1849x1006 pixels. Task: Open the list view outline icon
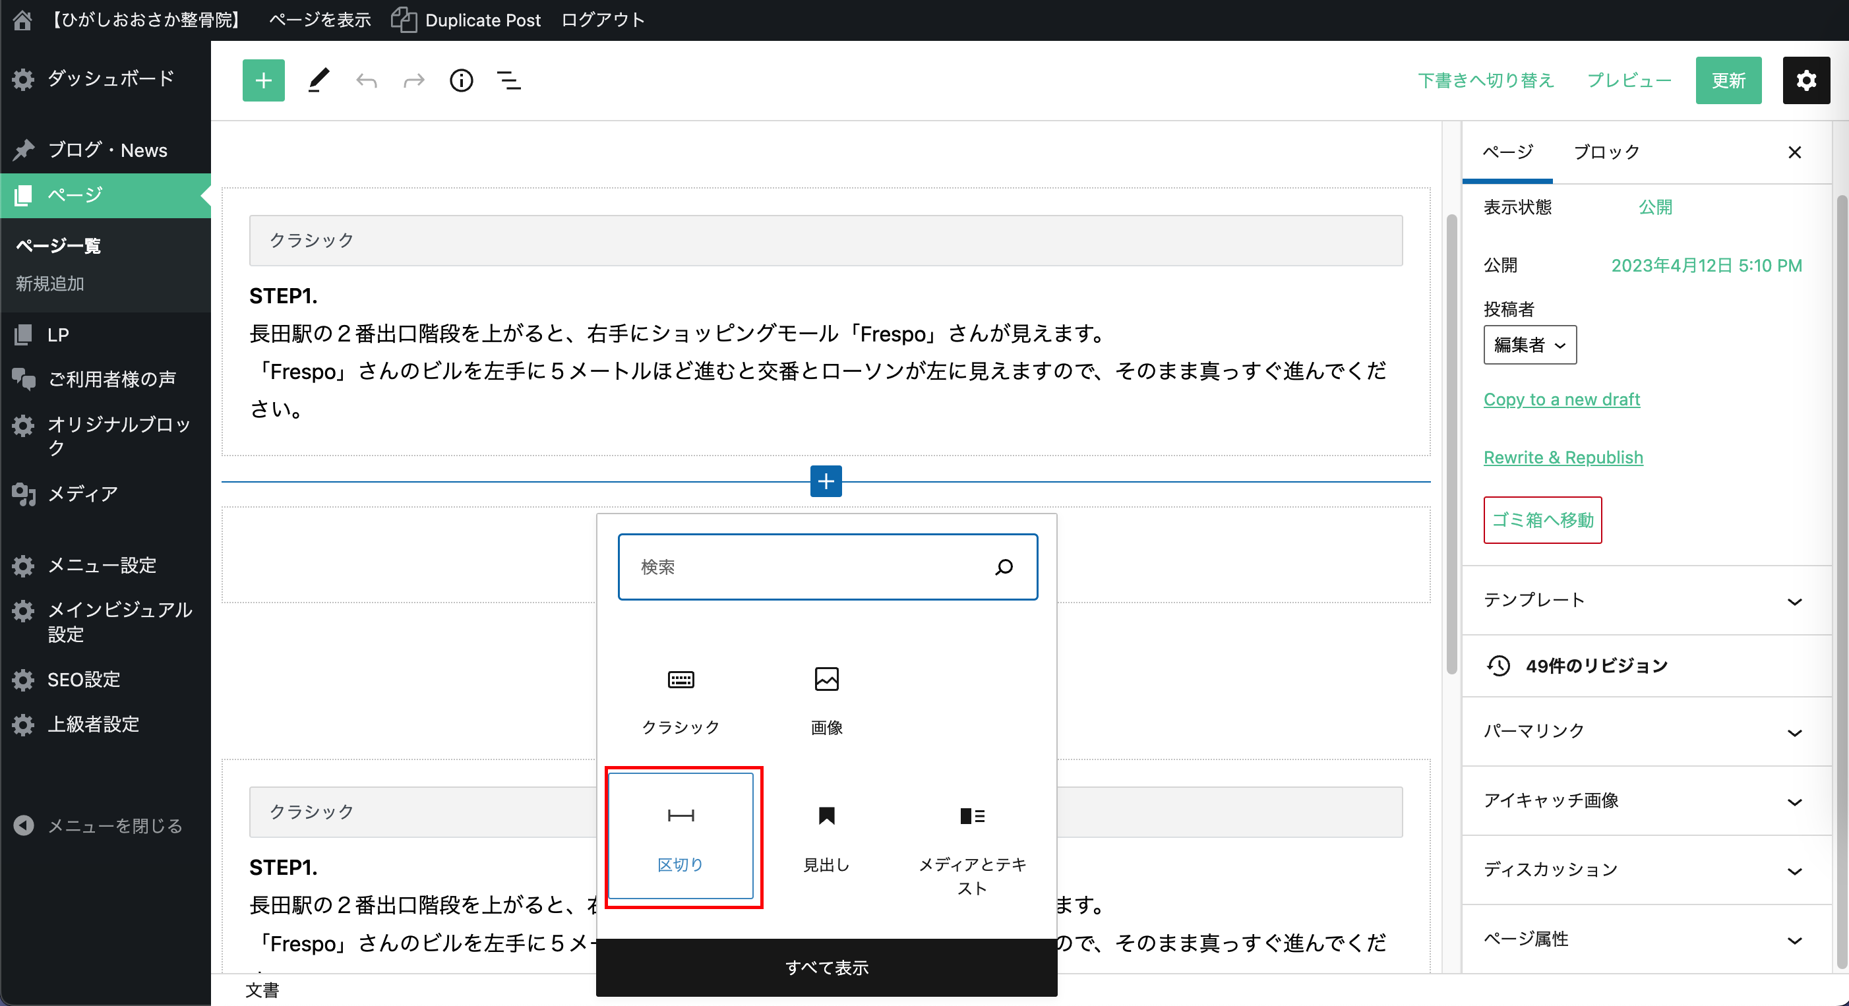click(x=509, y=80)
